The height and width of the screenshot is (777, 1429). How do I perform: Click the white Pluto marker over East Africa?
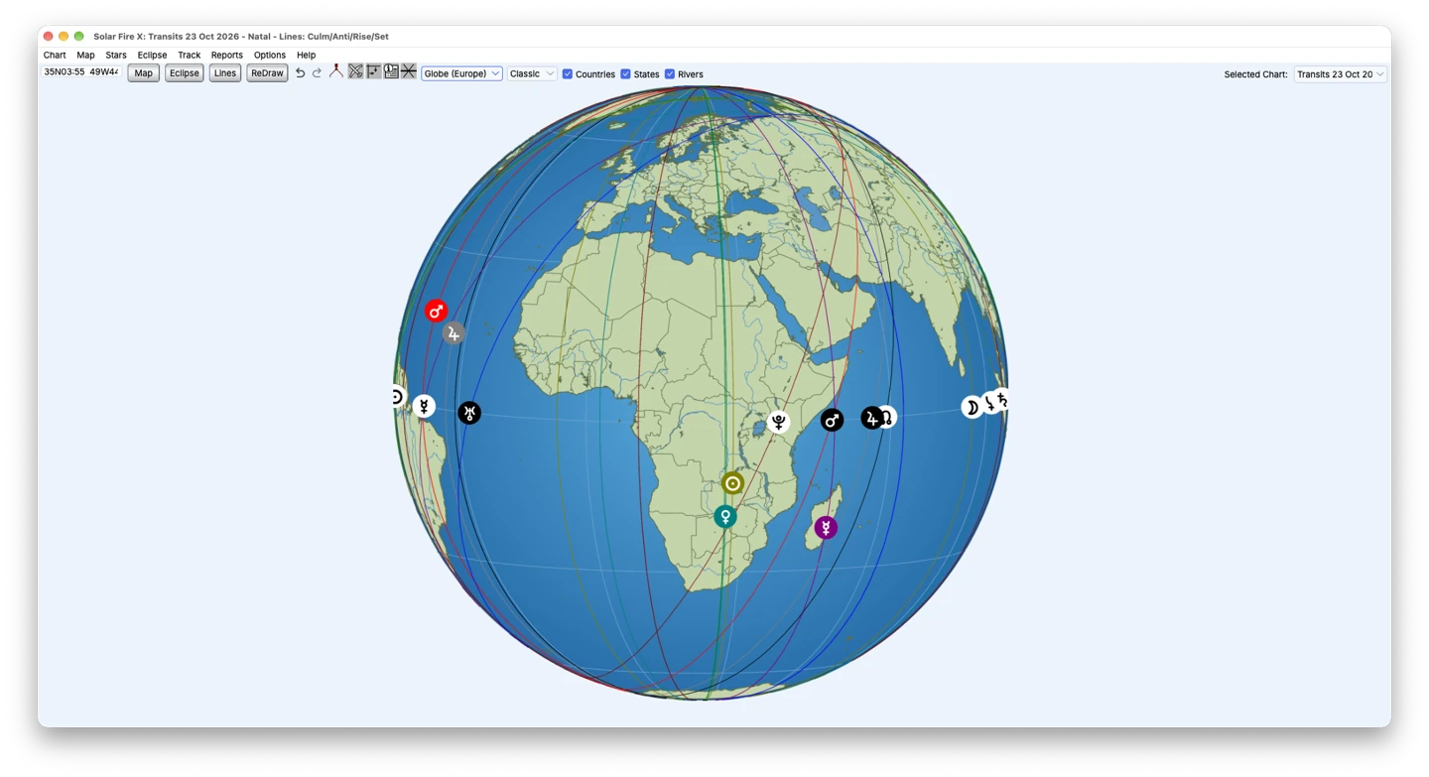[780, 423]
